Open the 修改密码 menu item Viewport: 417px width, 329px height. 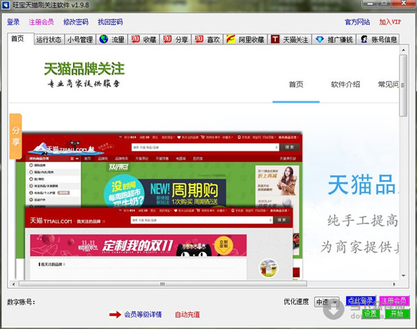76,22
